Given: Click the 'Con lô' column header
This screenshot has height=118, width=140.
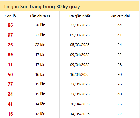Looking at the screenshot, I should coord(10,16).
